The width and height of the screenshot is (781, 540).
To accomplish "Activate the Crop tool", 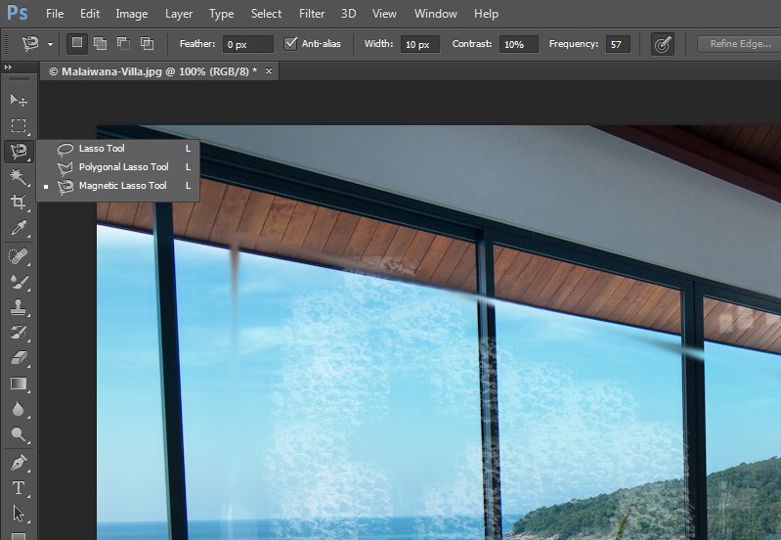I will pyautogui.click(x=18, y=202).
